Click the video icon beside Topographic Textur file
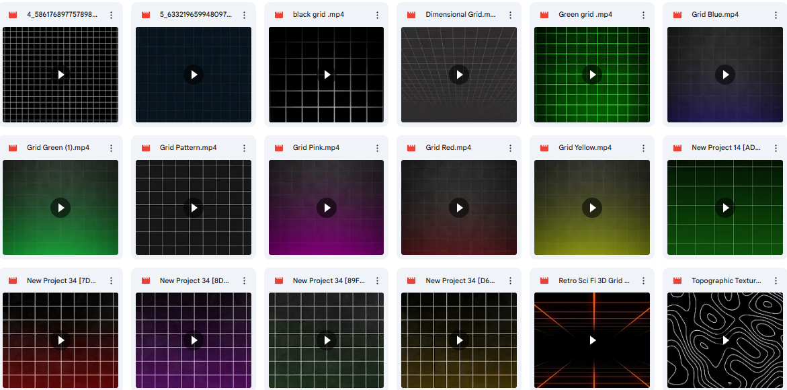The width and height of the screenshot is (787, 390). pos(677,280)
